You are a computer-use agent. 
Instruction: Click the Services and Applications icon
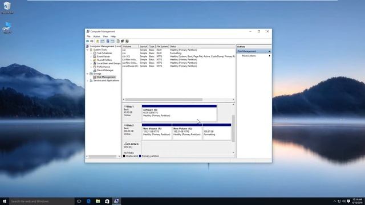click(91, 80)
